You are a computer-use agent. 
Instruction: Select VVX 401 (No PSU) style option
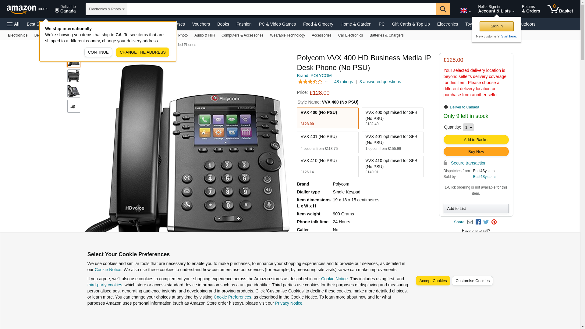coord(328,143)
